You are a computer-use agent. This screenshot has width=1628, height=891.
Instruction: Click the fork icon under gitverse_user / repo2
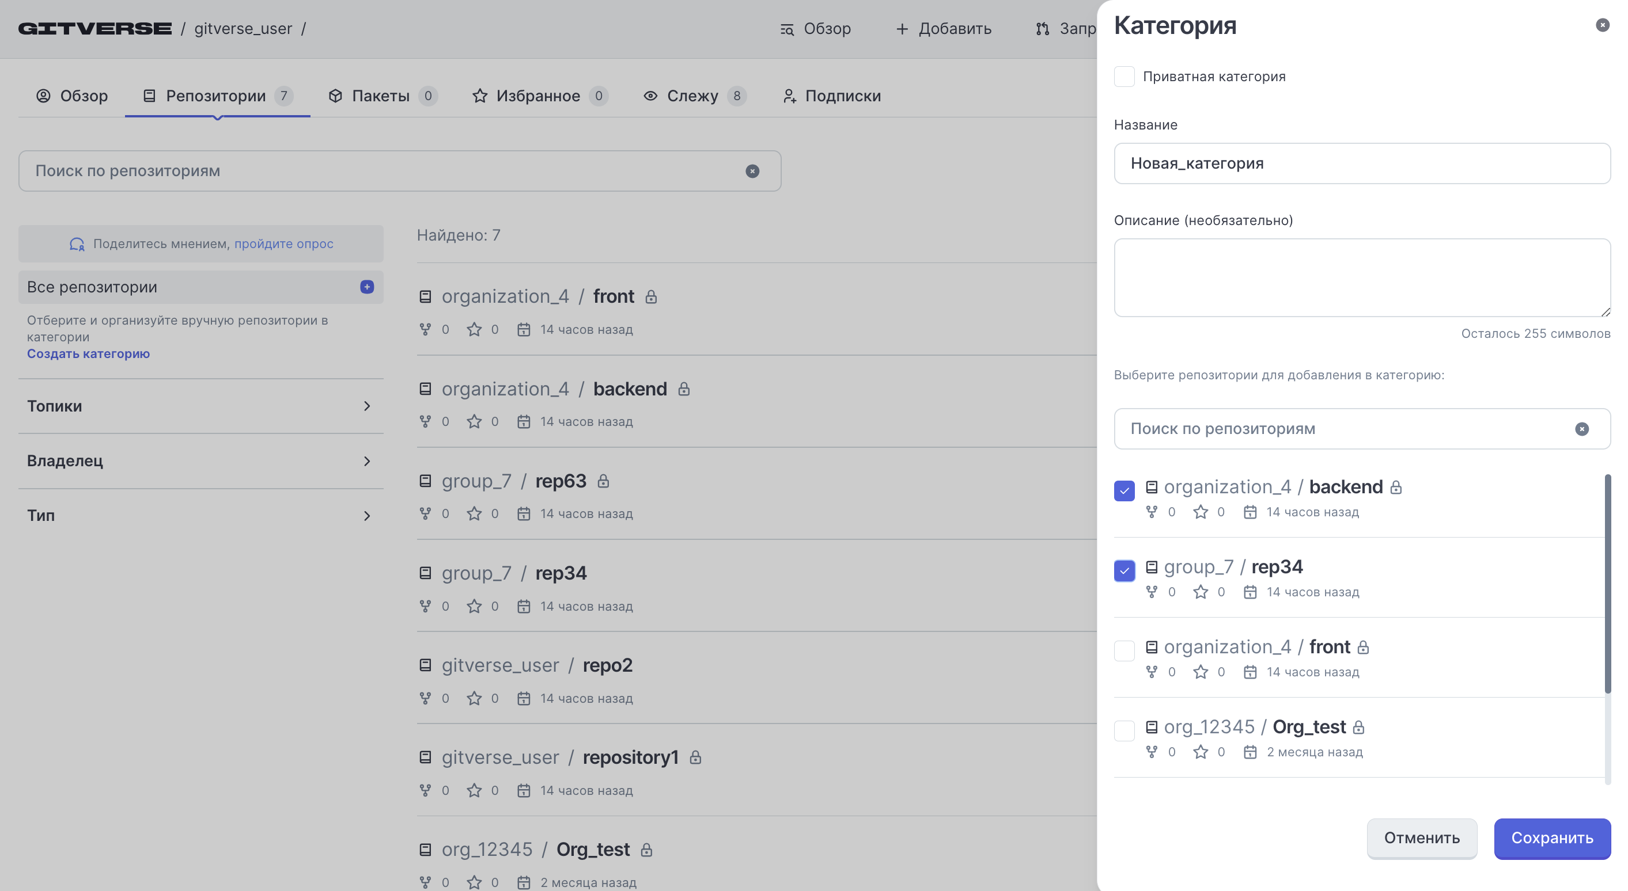425,698
